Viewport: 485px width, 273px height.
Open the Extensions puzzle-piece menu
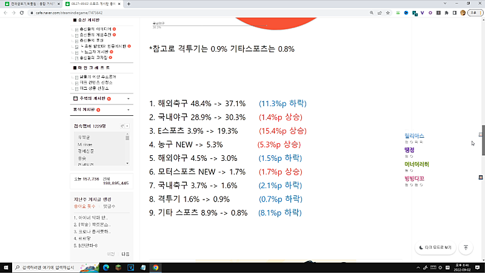pyautogui.click(x=446, y=13)
